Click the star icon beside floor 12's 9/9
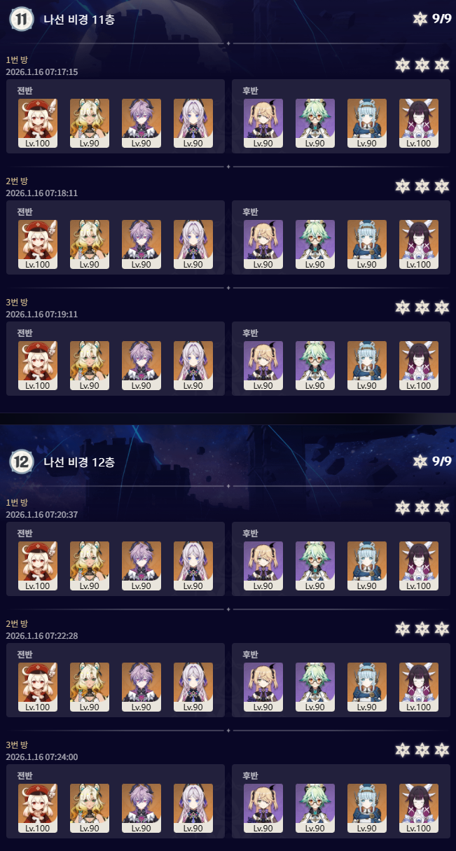The image size is (456, 851). click(x=420, y=461)
